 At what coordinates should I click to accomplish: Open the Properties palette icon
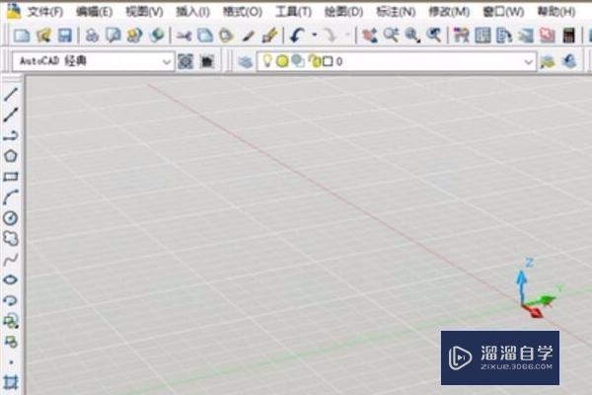461,36
